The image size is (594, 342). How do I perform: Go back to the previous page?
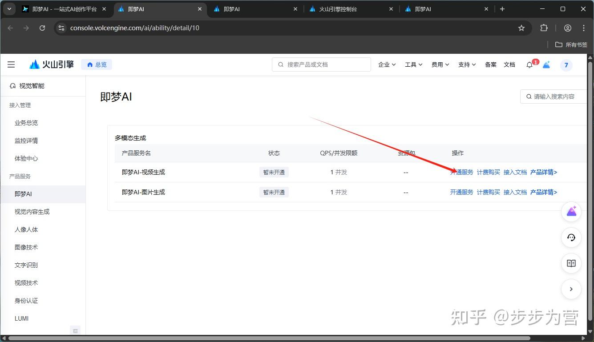11,28
